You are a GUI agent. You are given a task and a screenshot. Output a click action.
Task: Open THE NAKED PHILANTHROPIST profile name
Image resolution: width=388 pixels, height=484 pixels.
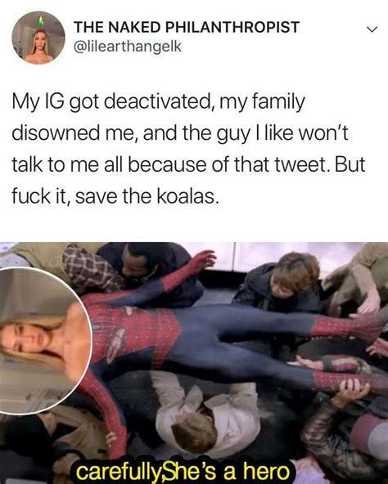pyautogui.click(x=187, y=27)
